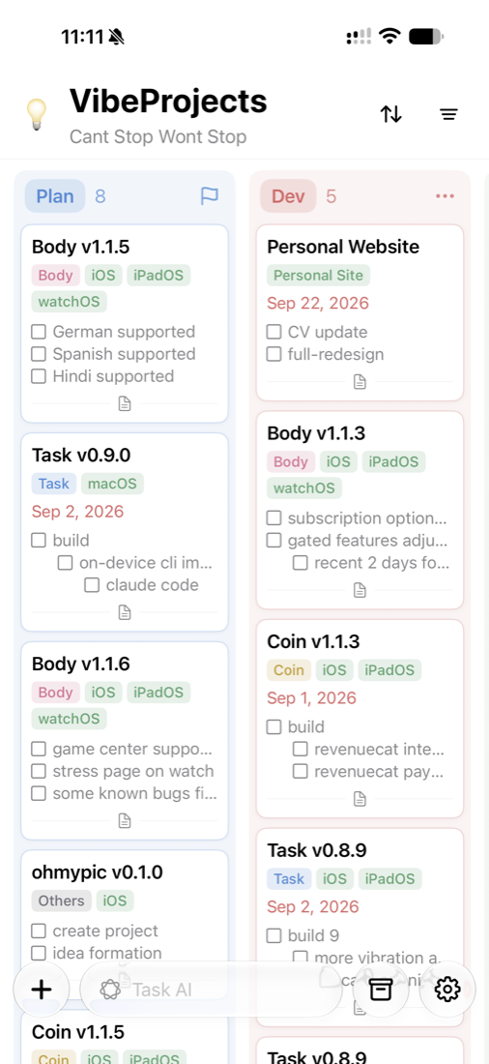
Task: Open the filter lines icon in header
Action: 448,114
